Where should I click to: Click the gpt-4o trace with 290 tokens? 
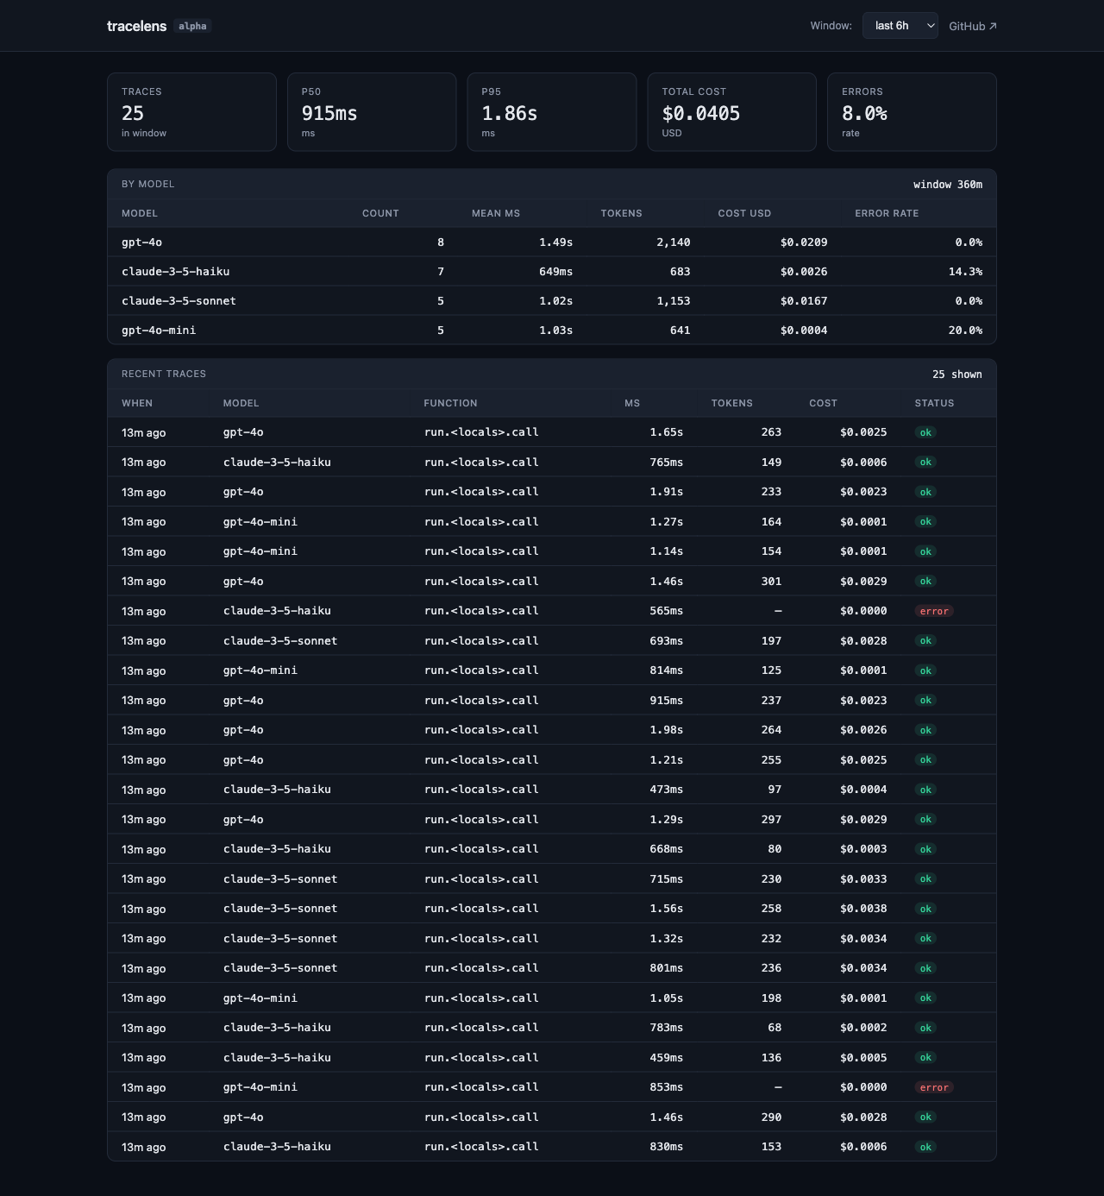coord(552,1117)
